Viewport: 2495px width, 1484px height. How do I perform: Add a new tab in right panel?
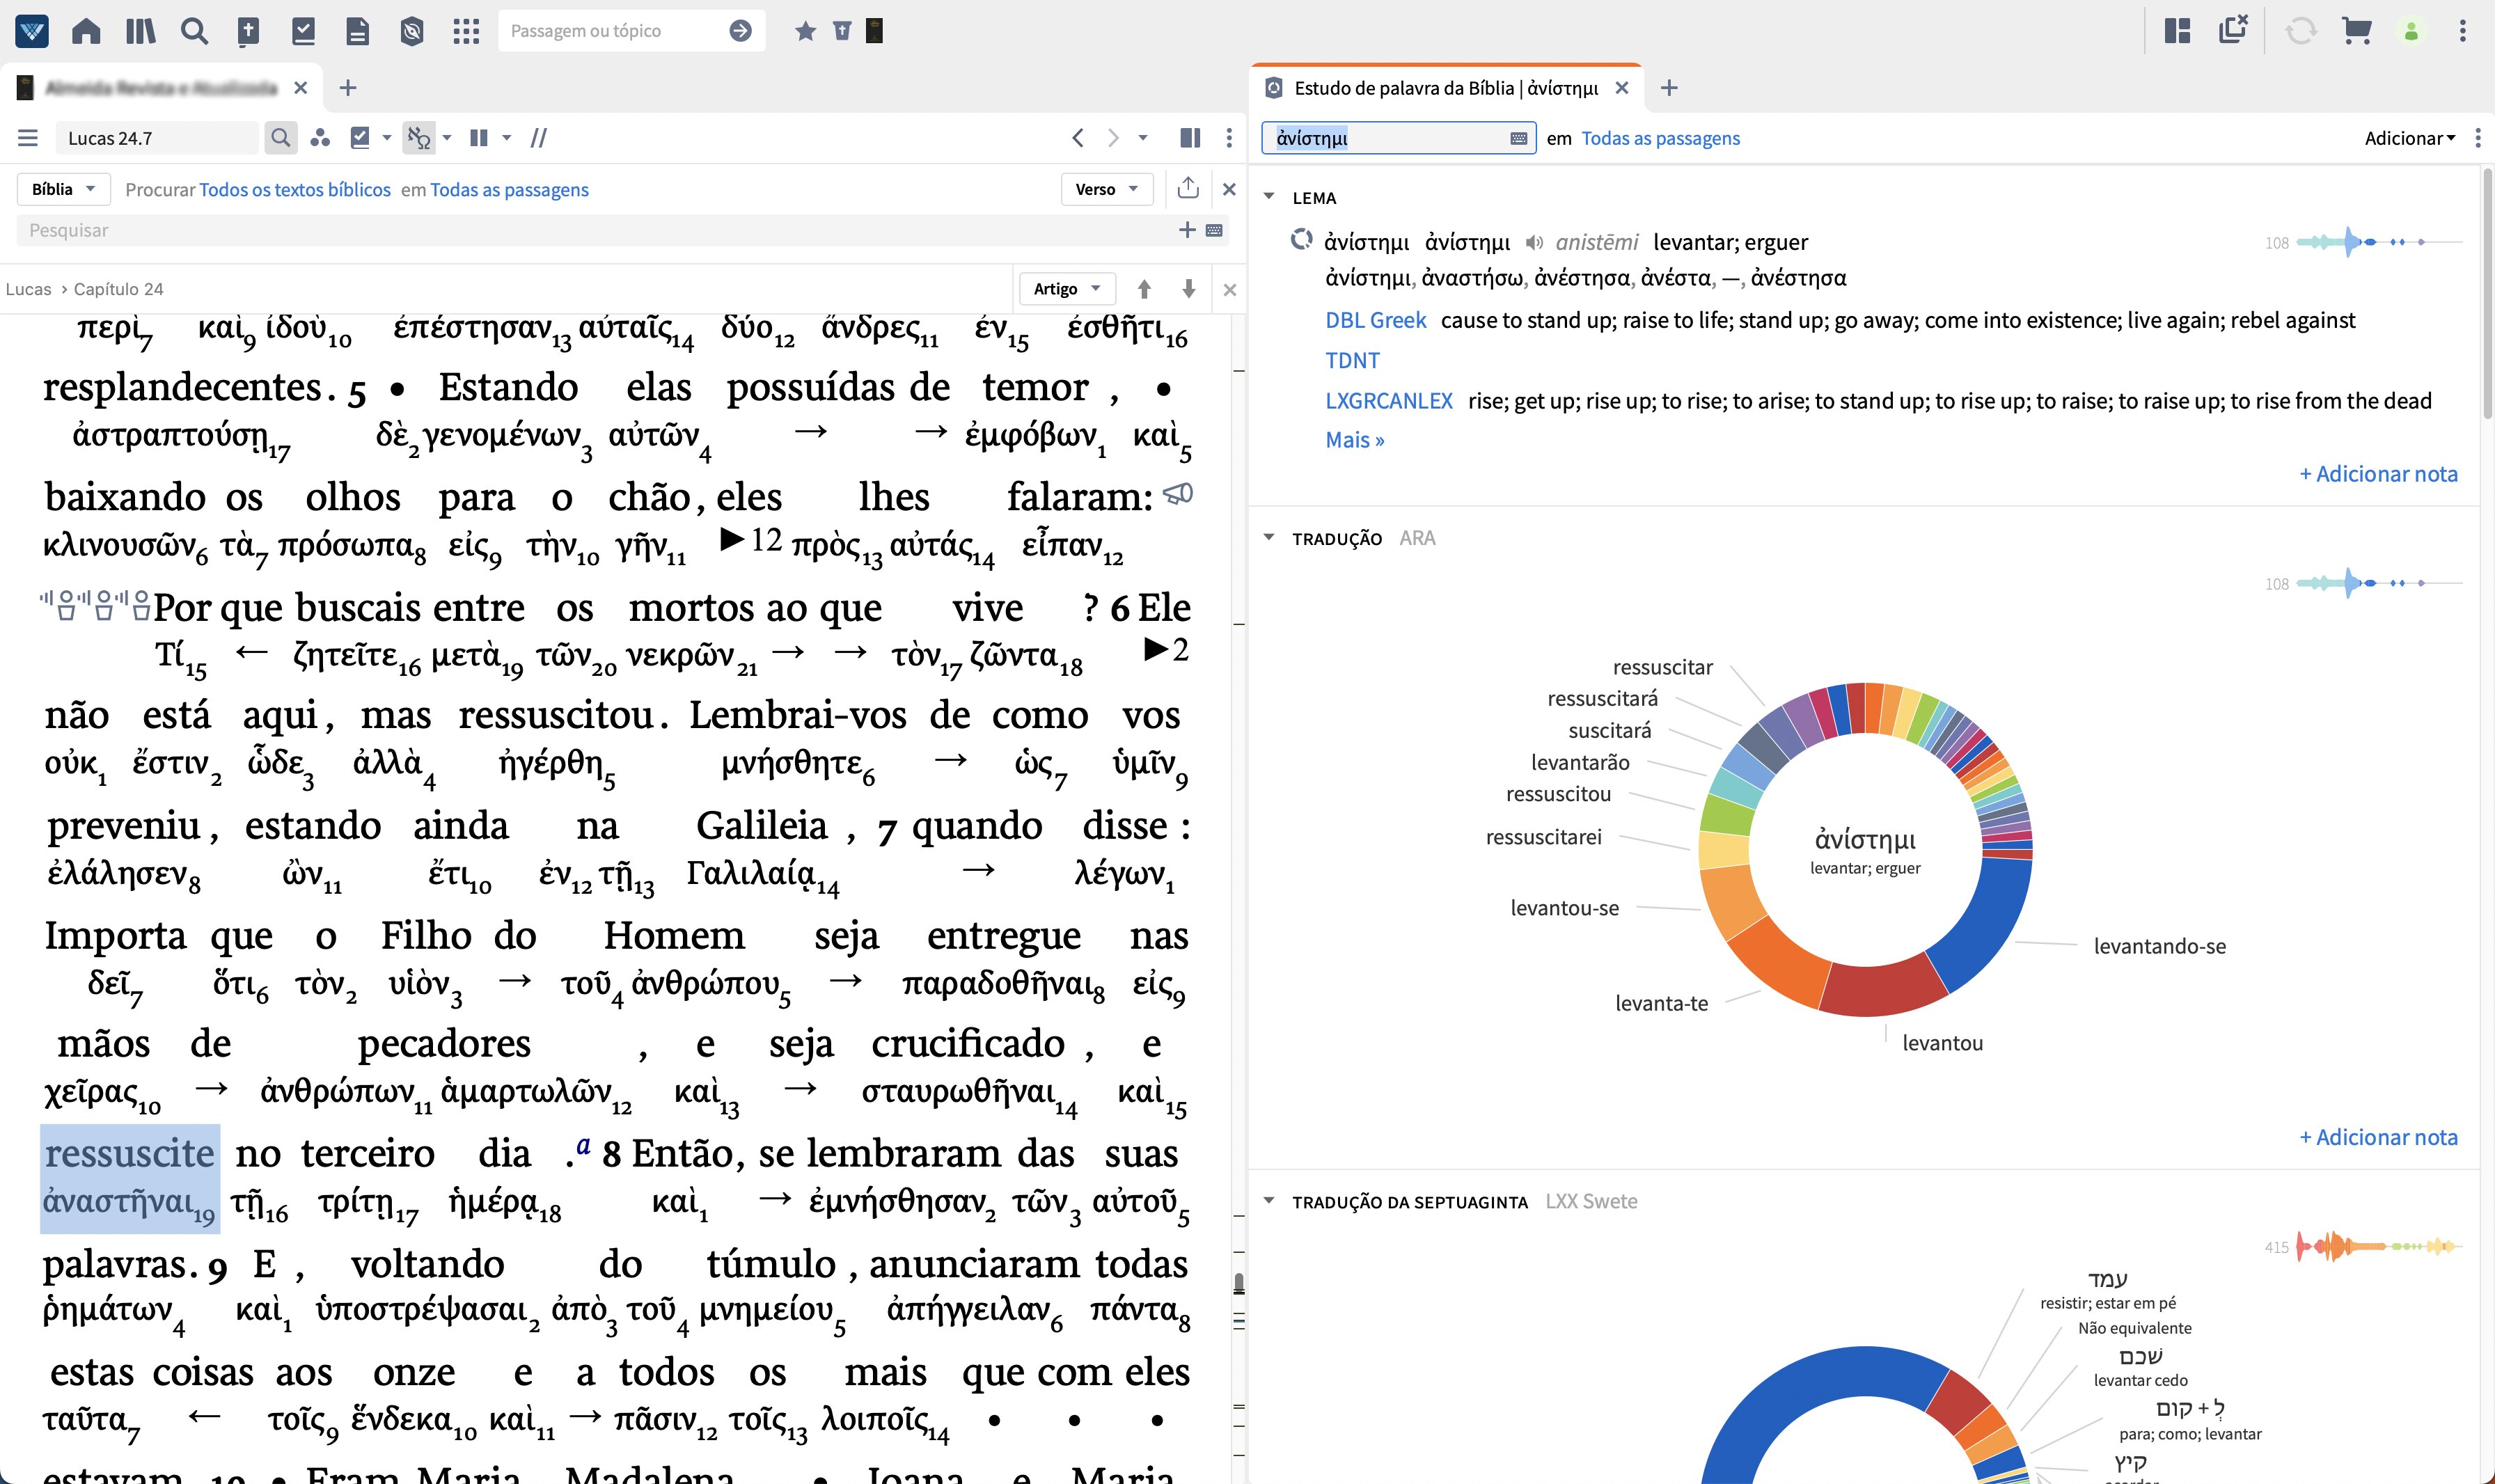pyautogui.click(x=1668, y=88)
